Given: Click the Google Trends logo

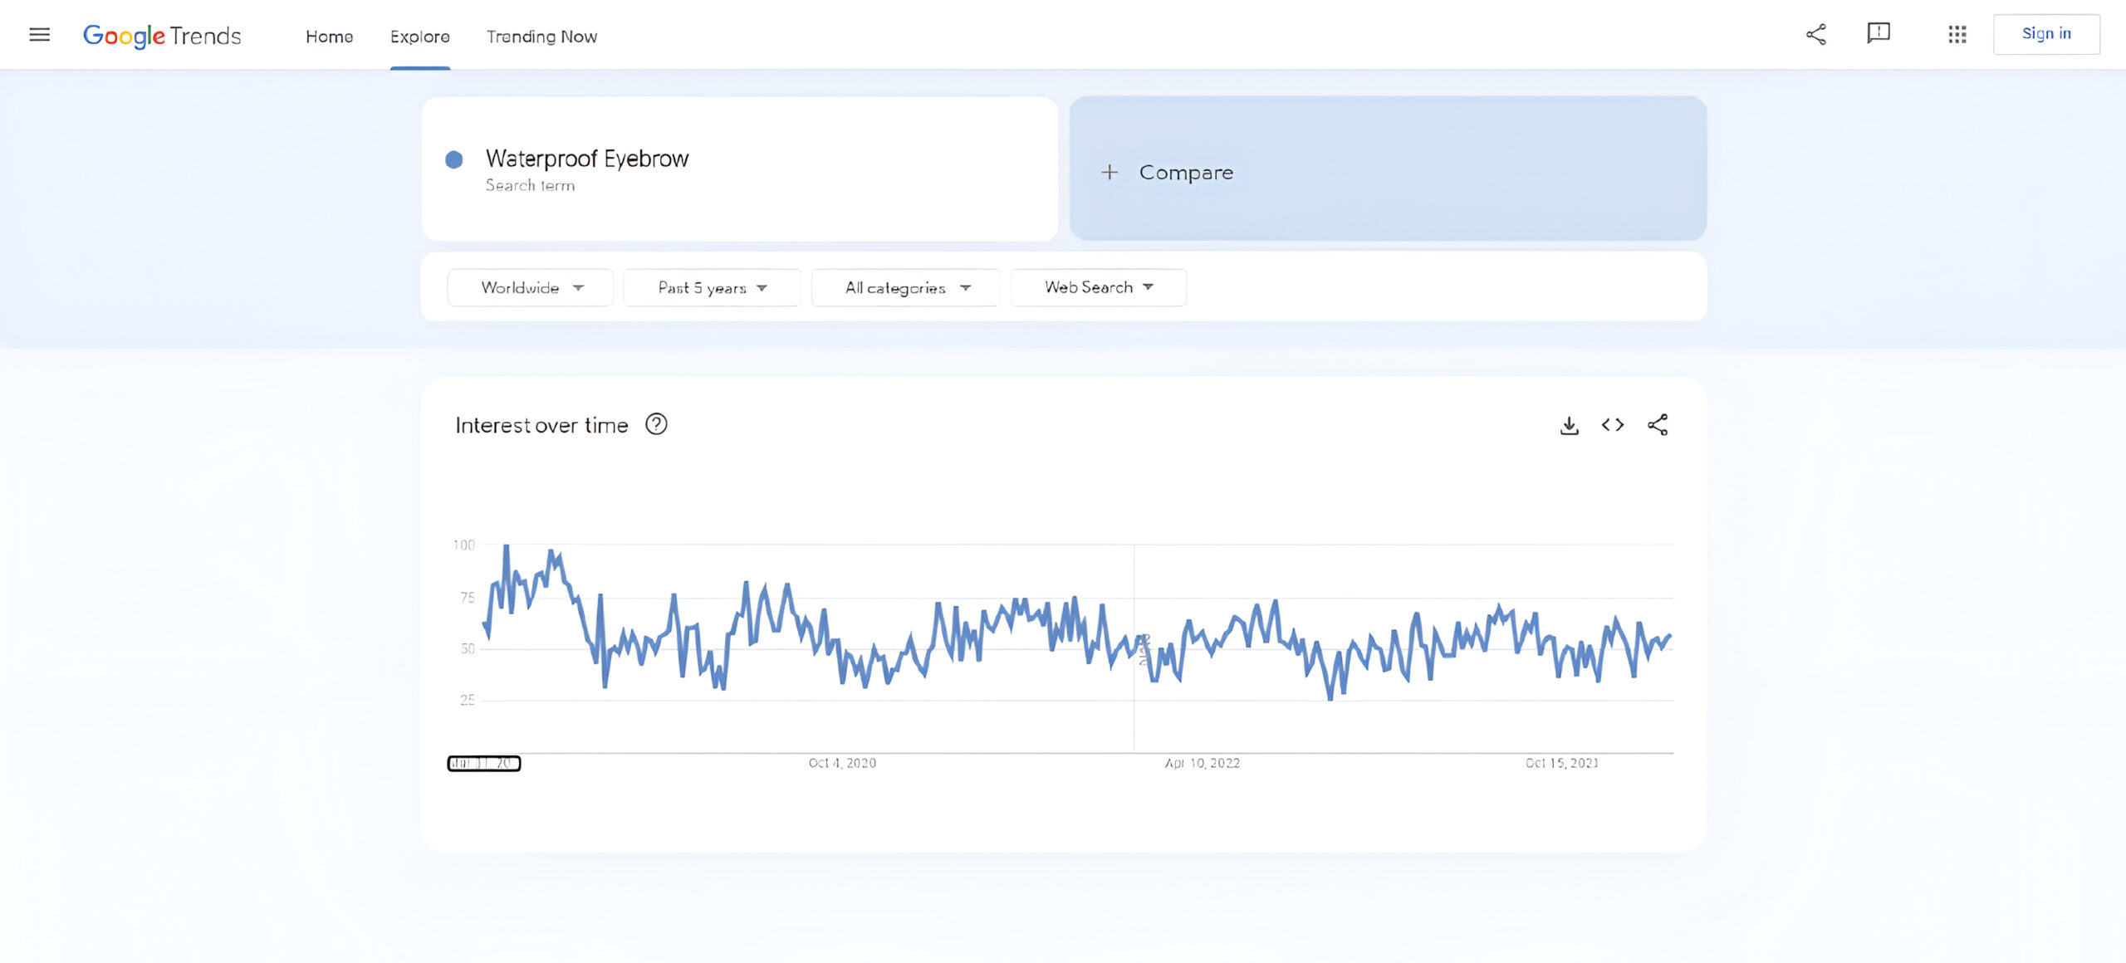Looking at the screenshot, I should [x=162, y=36].
